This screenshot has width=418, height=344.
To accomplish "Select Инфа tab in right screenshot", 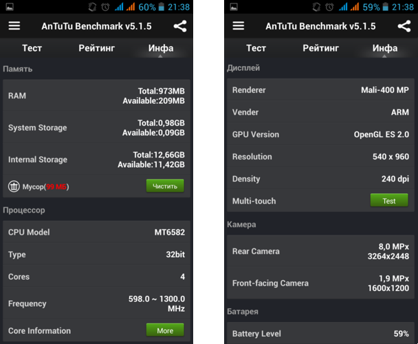I will [385, 48].
